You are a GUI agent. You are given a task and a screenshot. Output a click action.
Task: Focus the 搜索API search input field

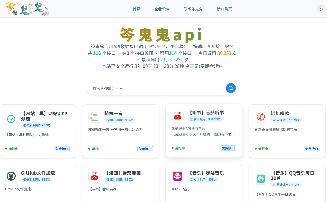pyautogui.click(x=156, y=88)
